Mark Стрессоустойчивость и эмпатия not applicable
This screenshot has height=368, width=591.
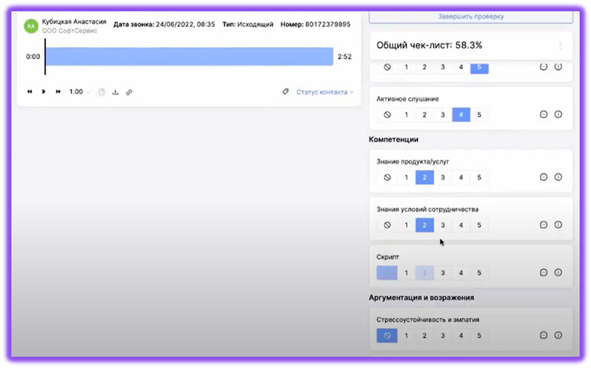[387, 336]
